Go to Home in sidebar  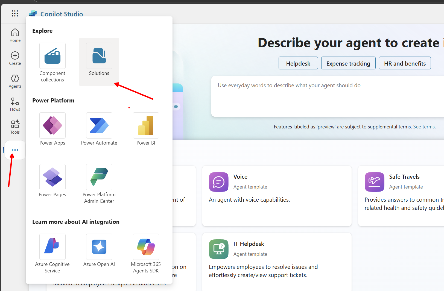[15, 36]
